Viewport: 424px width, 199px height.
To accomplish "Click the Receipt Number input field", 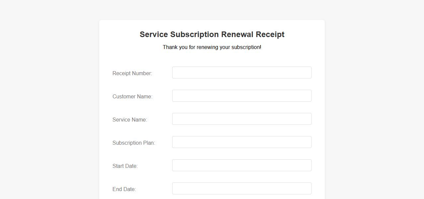I will click(242, 73).
